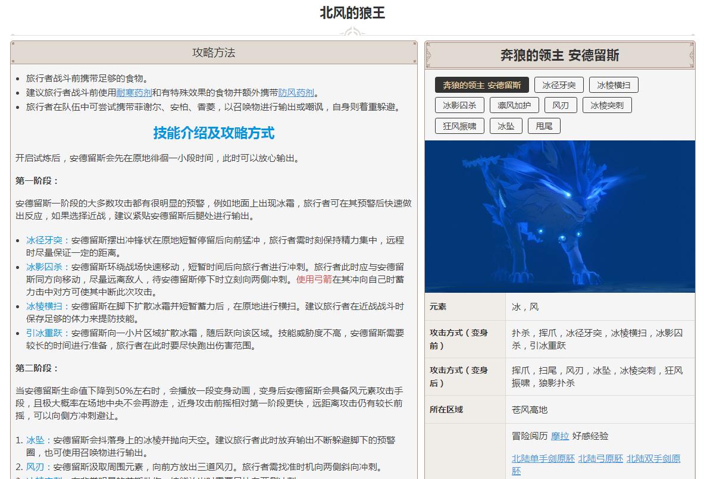This screenshot has height=479, width=704.
Task: Click the 冰径牙突 skill link in list
Action: point(44,240)
